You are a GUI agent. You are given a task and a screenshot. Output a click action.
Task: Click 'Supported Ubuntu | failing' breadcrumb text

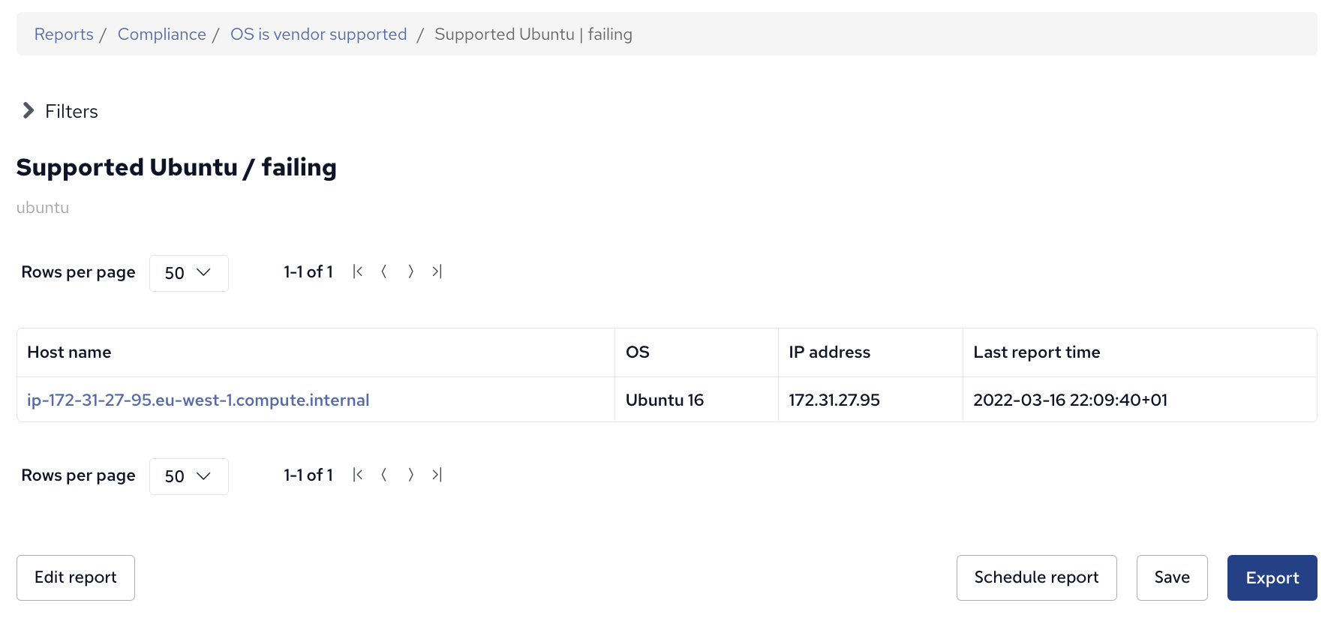(x=533, y=34)
